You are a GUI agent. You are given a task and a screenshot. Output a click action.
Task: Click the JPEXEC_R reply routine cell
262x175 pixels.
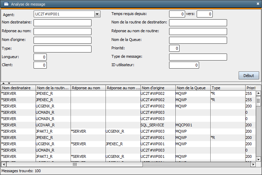[123, 144]
